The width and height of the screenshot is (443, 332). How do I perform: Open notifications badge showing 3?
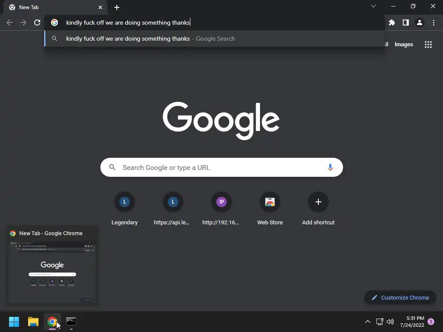(x=431, y=322)
